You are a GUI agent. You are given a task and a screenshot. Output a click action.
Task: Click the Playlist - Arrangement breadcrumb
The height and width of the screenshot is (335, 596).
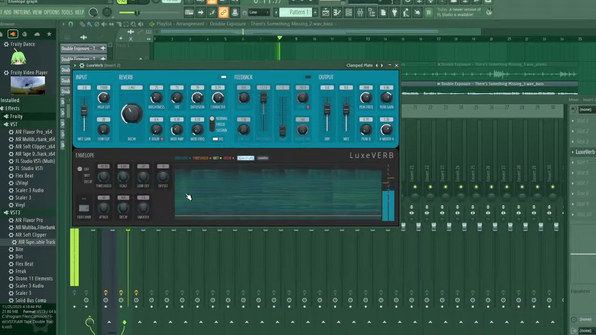point(180,24)
